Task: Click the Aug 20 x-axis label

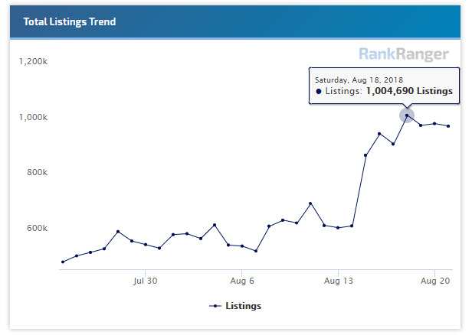Action: point(434,281)
